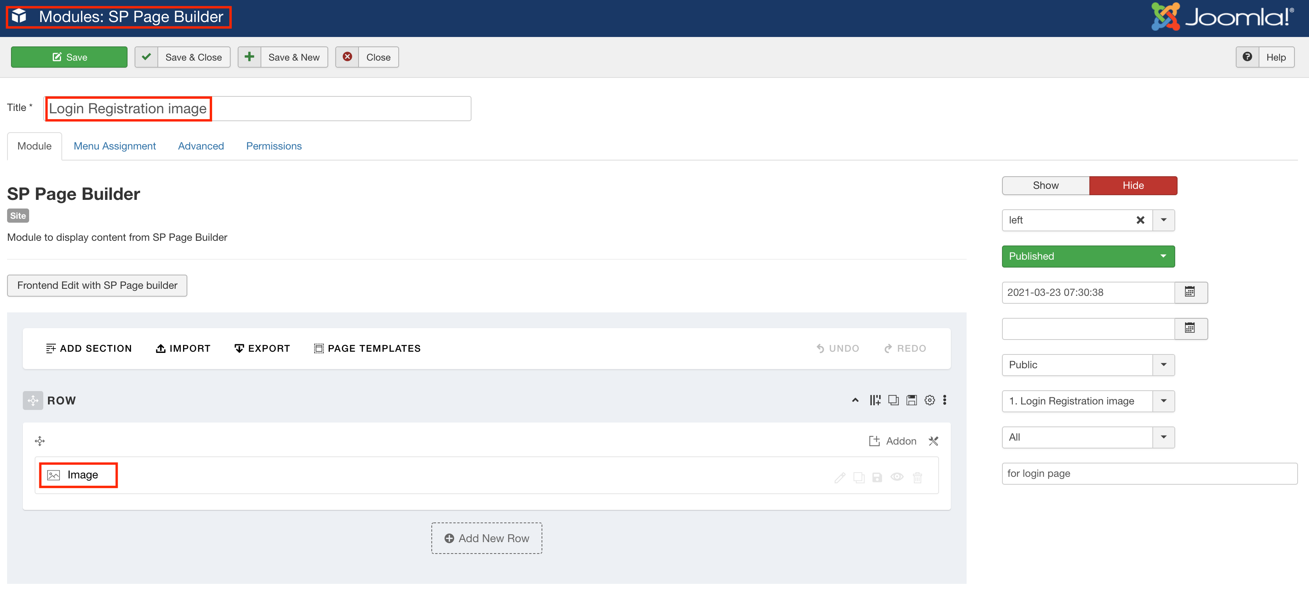The image size is (1309, 598).
Task: Click the row's floppy disk save icon
Action: coord(911,401)
